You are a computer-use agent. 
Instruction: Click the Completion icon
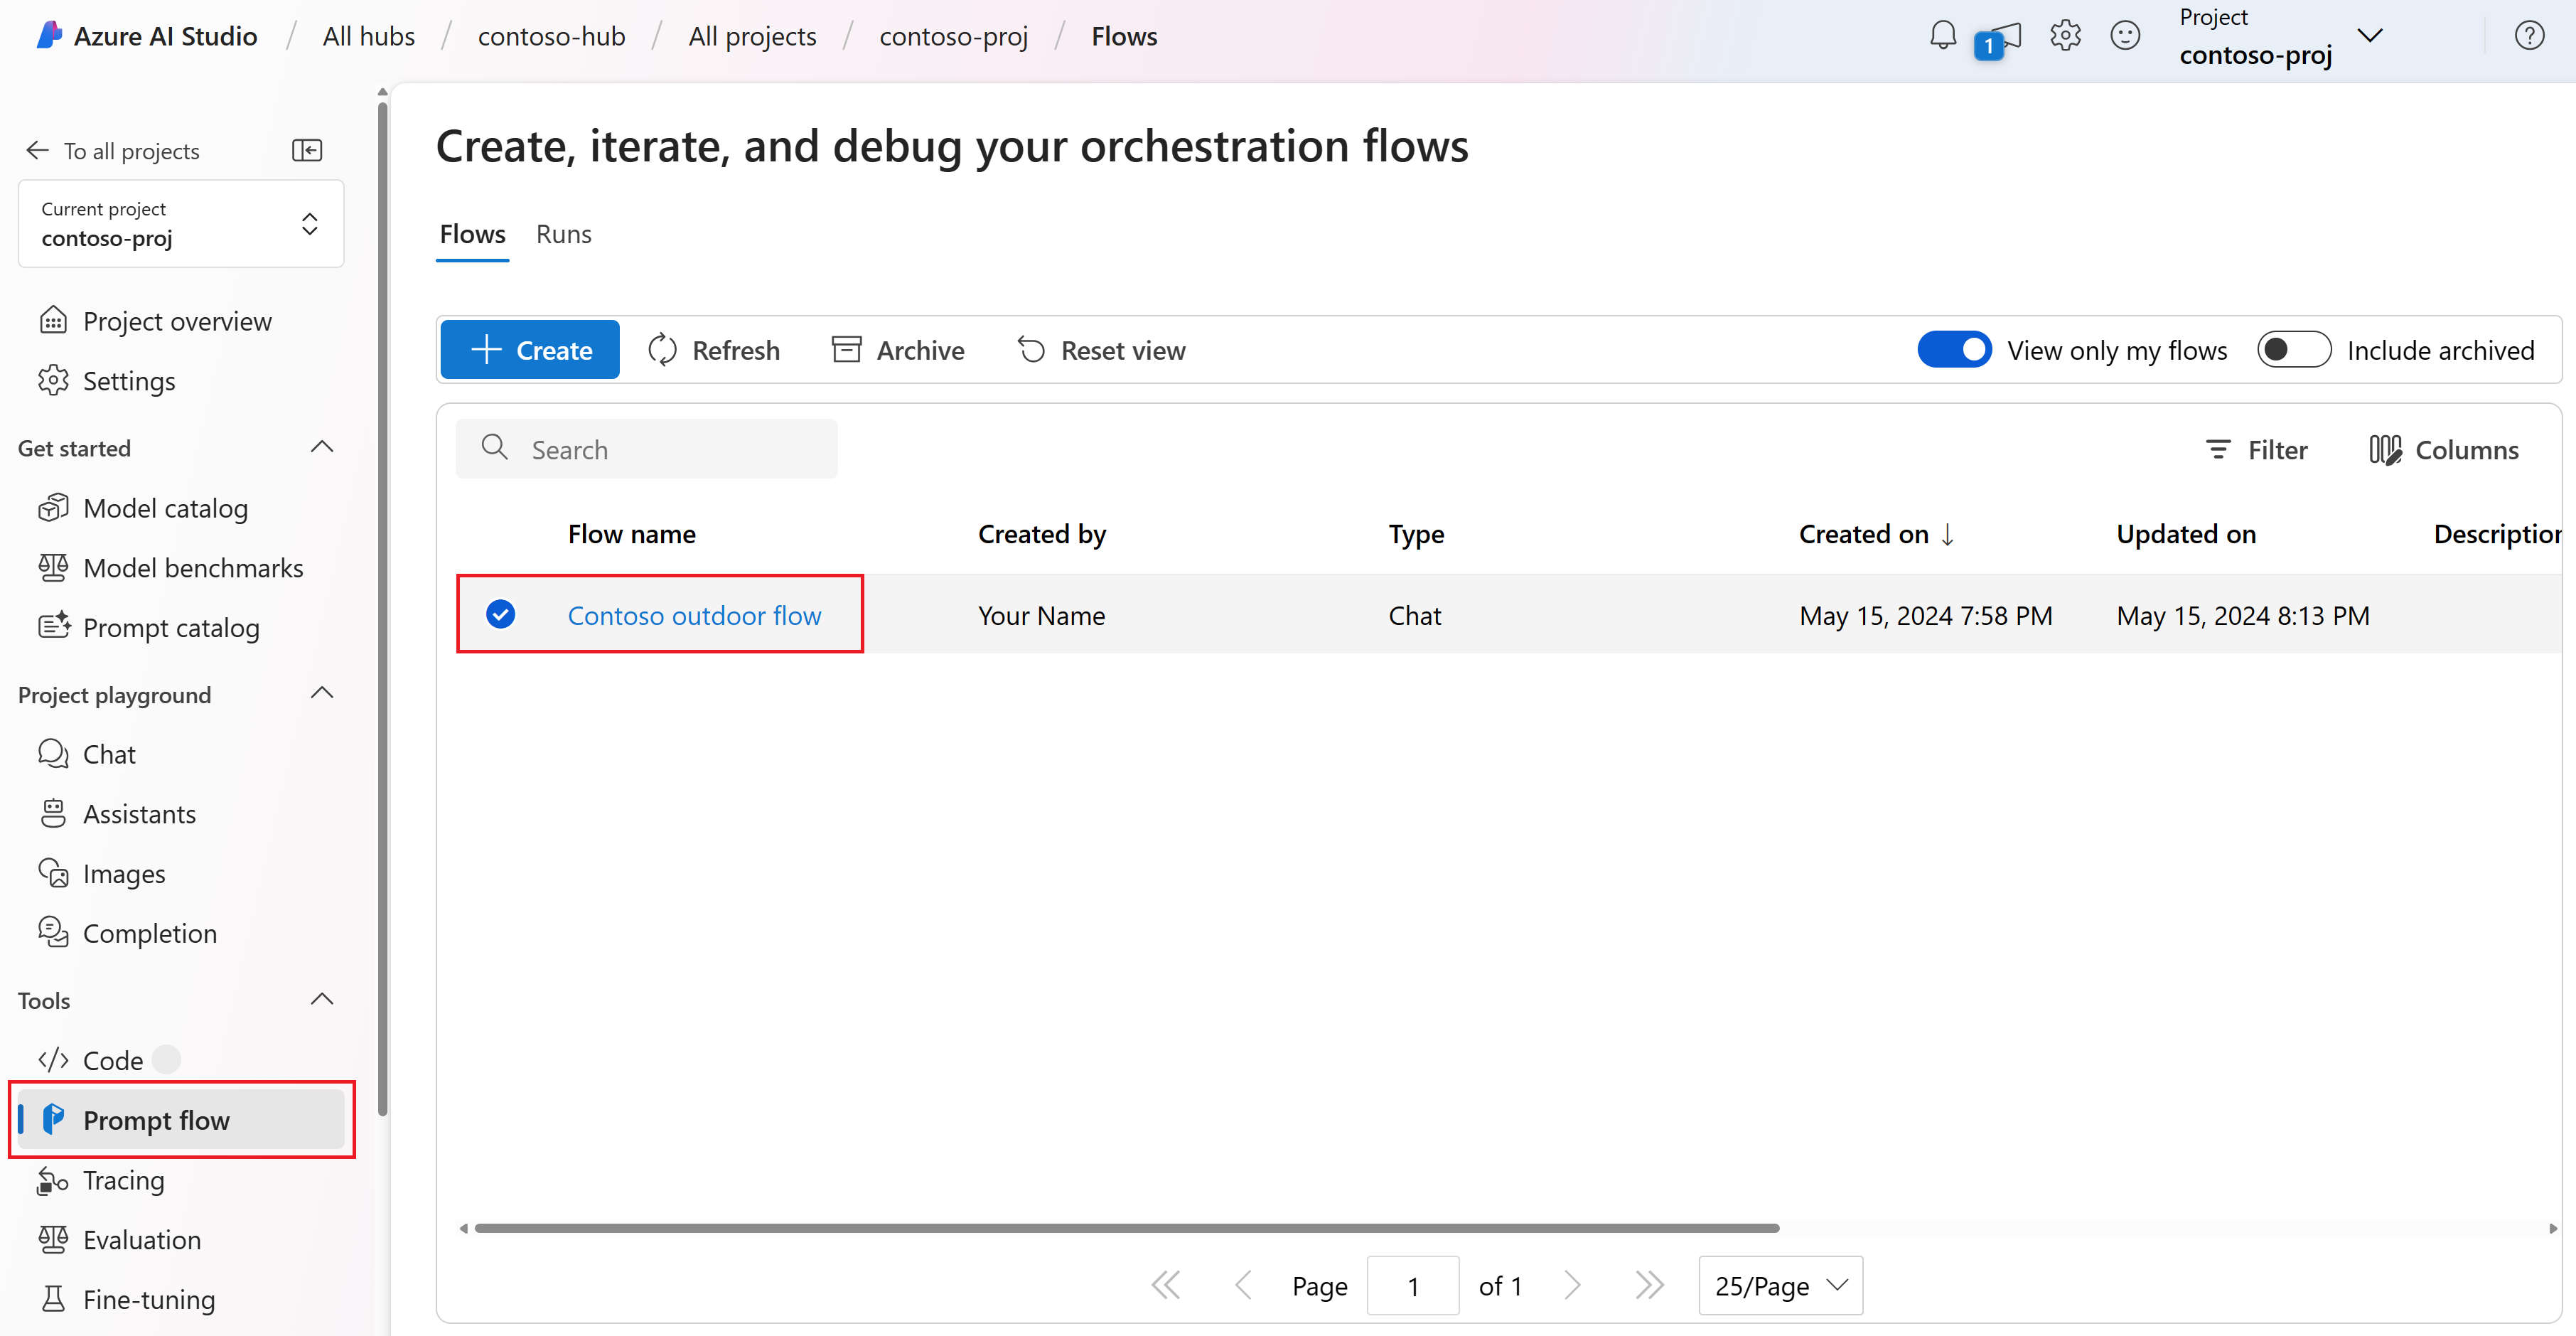click(x=53, y=933)
